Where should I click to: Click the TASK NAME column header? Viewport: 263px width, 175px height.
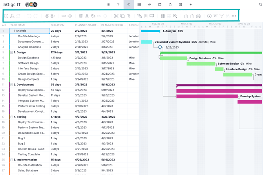click(18, 26)
